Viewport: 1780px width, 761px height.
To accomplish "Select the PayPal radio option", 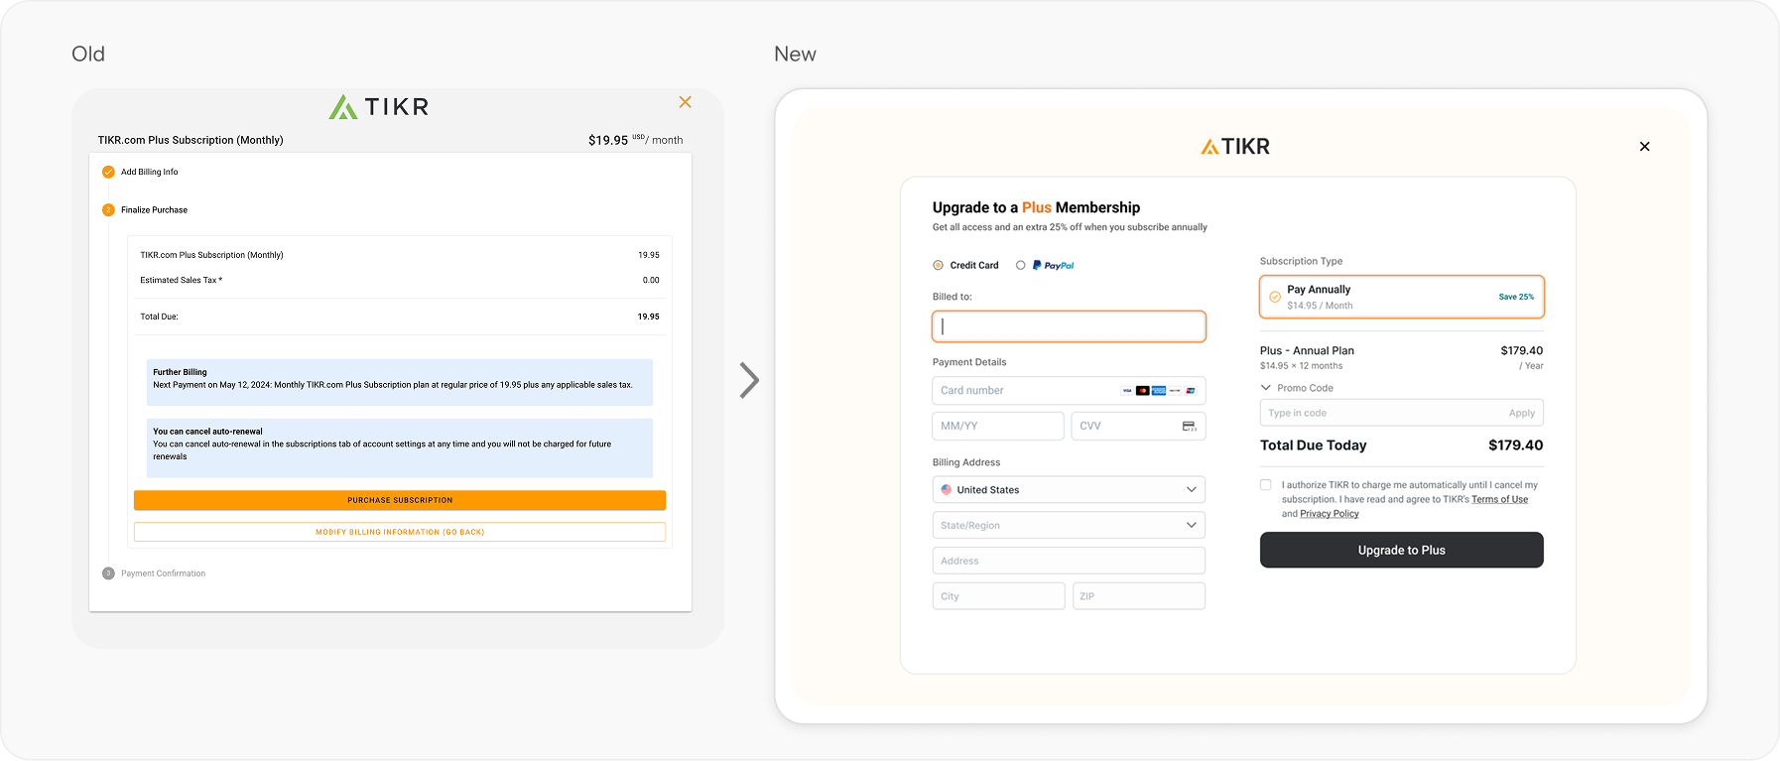I will click(x=1020, y=265).
